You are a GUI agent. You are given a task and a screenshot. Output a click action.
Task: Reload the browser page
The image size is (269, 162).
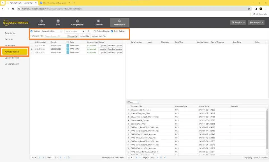point(13,9)
